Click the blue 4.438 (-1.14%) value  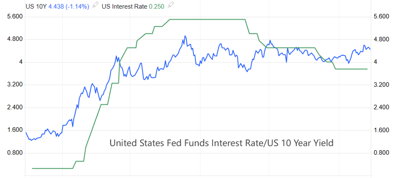(69, 7)
